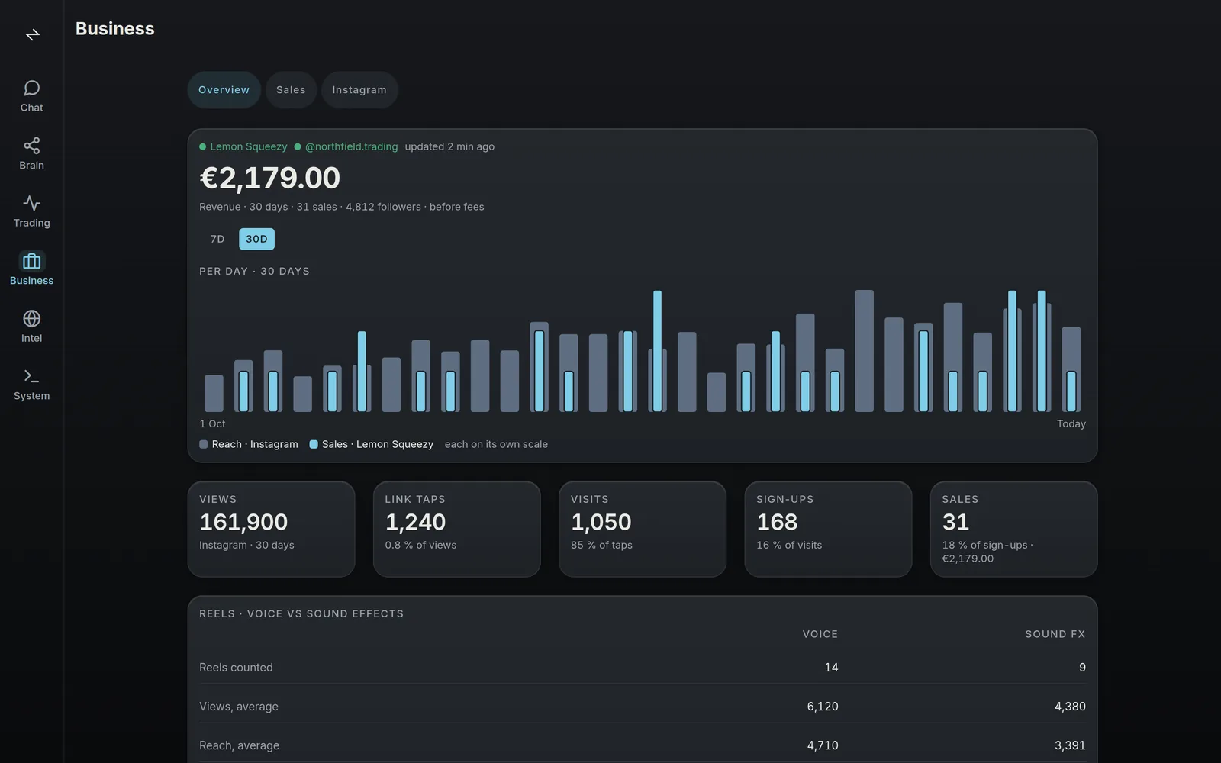Screen dimensions: 1221x763
Task: Click the Sales · Lemon Squeezy legend swatch
Action: point(314,444)
